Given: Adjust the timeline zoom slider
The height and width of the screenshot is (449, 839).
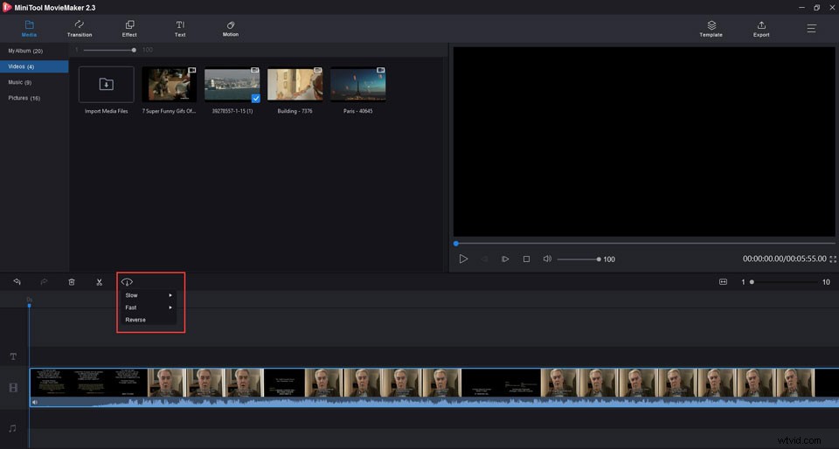Looking at the screenshot, I should [x=783, y=281].
